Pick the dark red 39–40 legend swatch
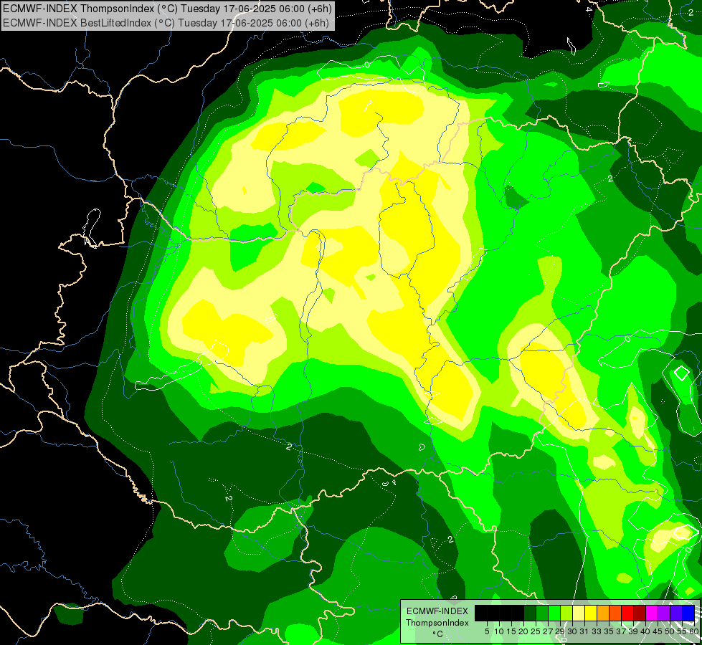 pyautogui.click(x=640, y=613)
